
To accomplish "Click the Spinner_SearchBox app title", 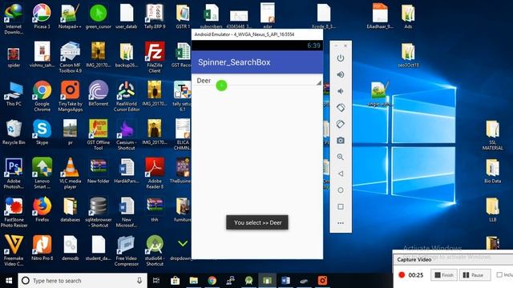I will [x=234, y=62].
